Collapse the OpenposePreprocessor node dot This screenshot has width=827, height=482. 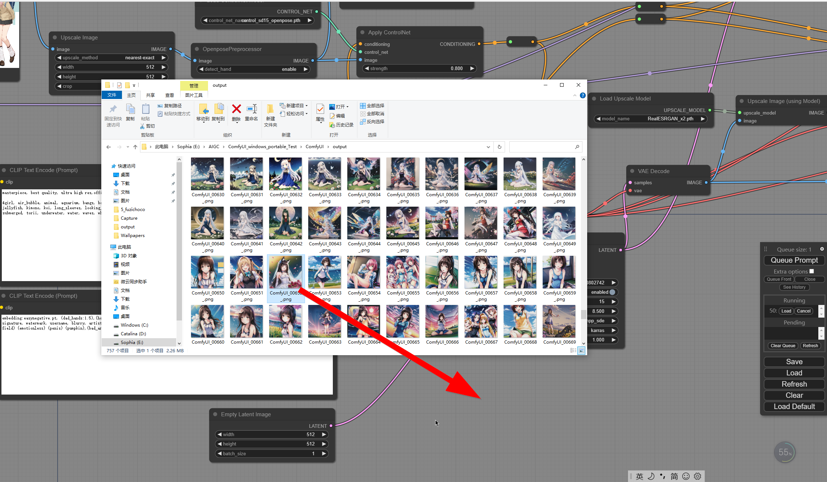pyautogui.click(x=197, y=49)
